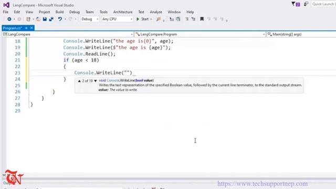Click the greyed Redo arrow icon
The height and width of the screenshot is (189, 336).
(70, 19)
